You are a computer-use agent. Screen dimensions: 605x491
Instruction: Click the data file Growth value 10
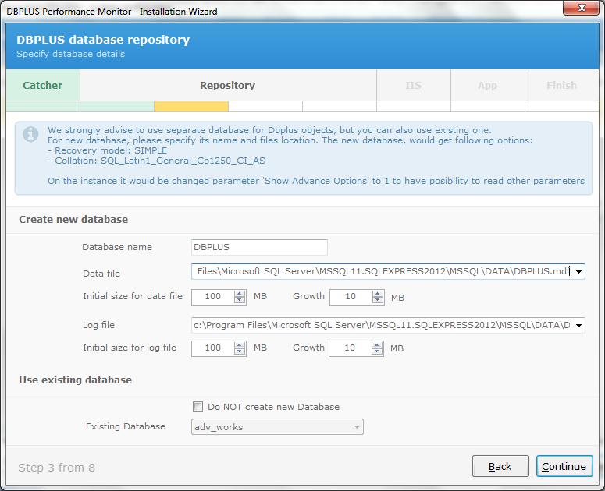pos(351,297)
